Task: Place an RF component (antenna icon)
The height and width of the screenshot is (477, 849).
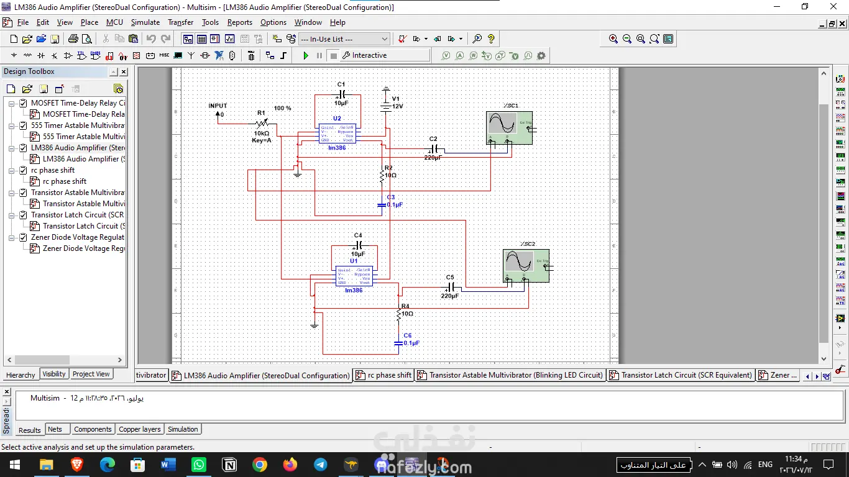Action: coord(191,55)
